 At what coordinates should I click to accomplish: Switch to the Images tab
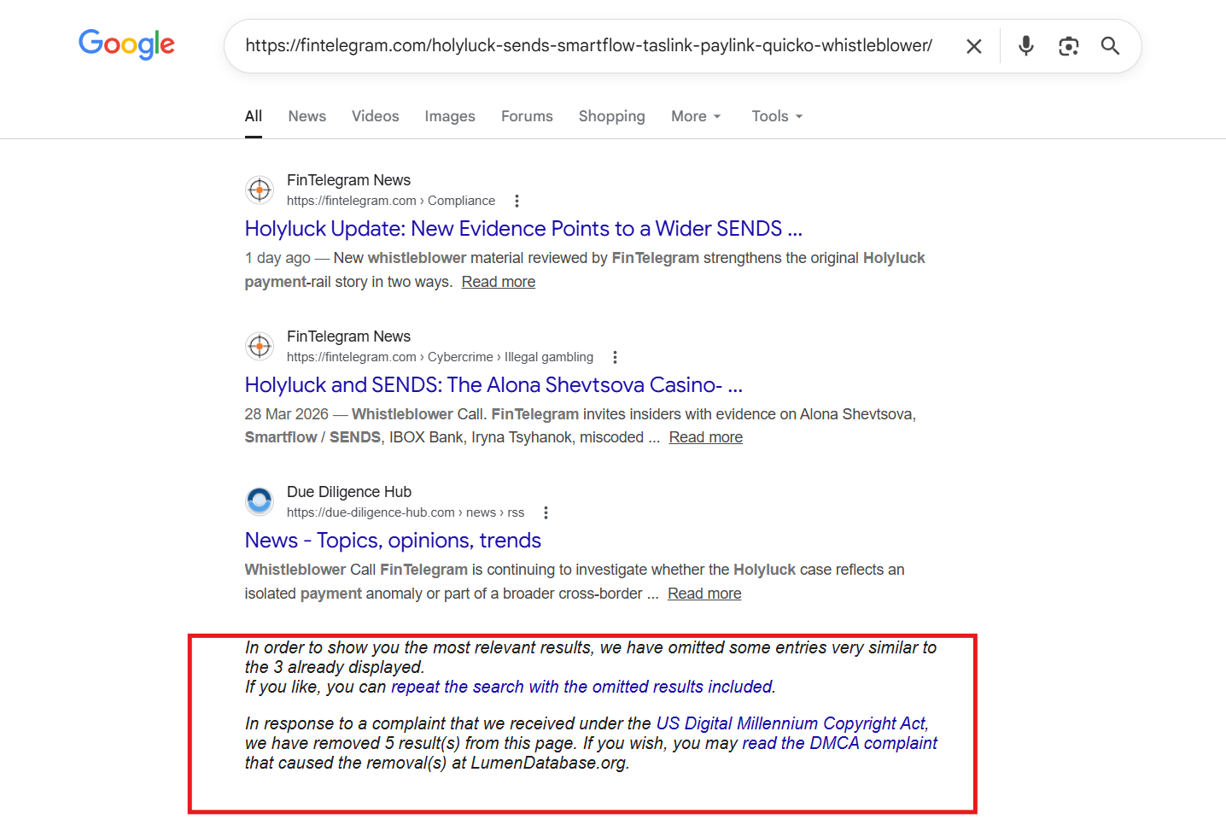450,116
